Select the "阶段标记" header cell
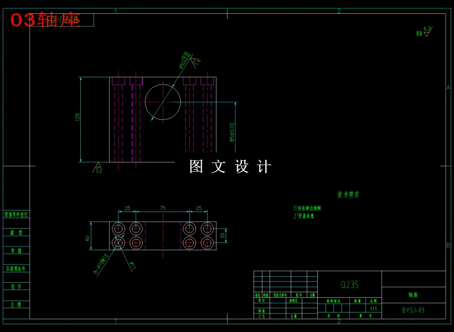This screenshot has height=332, width=454. (333, 301)
